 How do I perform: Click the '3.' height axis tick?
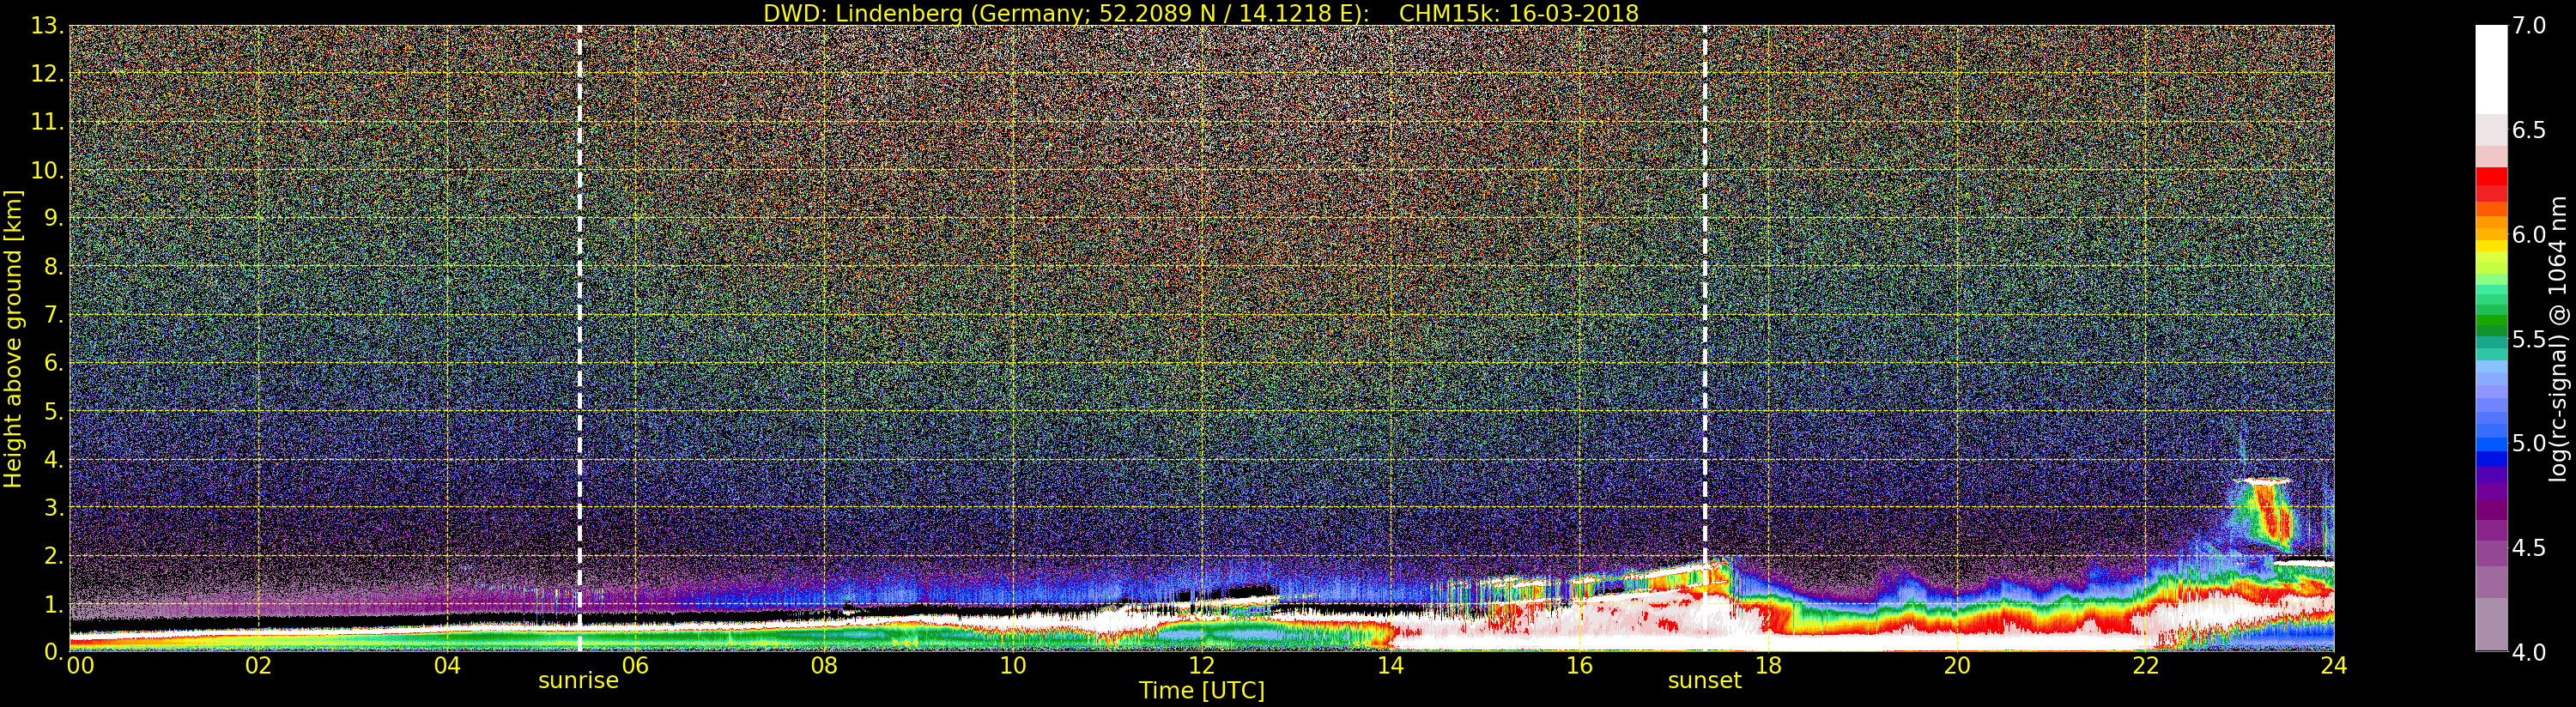[x=54, y=507]
